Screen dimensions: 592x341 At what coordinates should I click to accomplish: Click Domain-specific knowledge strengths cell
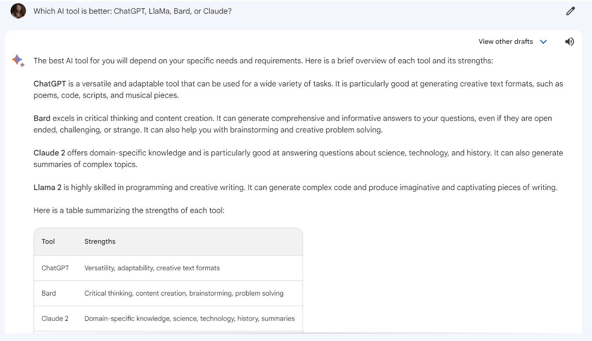pos(189,318)
